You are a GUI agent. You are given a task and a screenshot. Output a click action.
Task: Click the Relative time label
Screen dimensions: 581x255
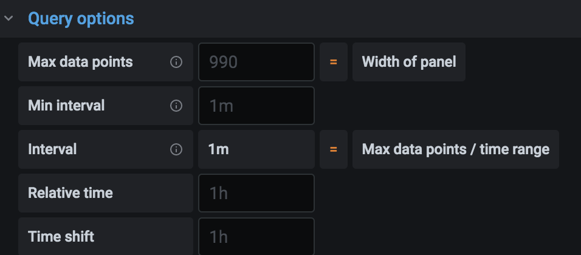(x=70, y=193)
